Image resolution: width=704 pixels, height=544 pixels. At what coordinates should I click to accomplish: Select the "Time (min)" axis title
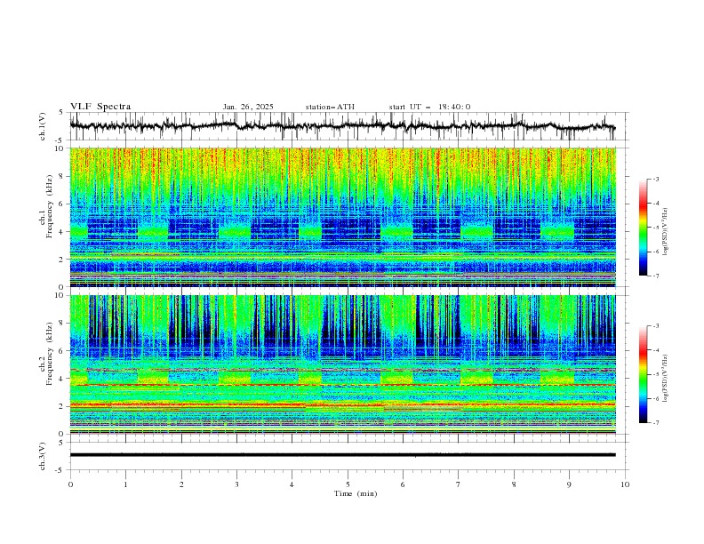click(x=356, y=493)
